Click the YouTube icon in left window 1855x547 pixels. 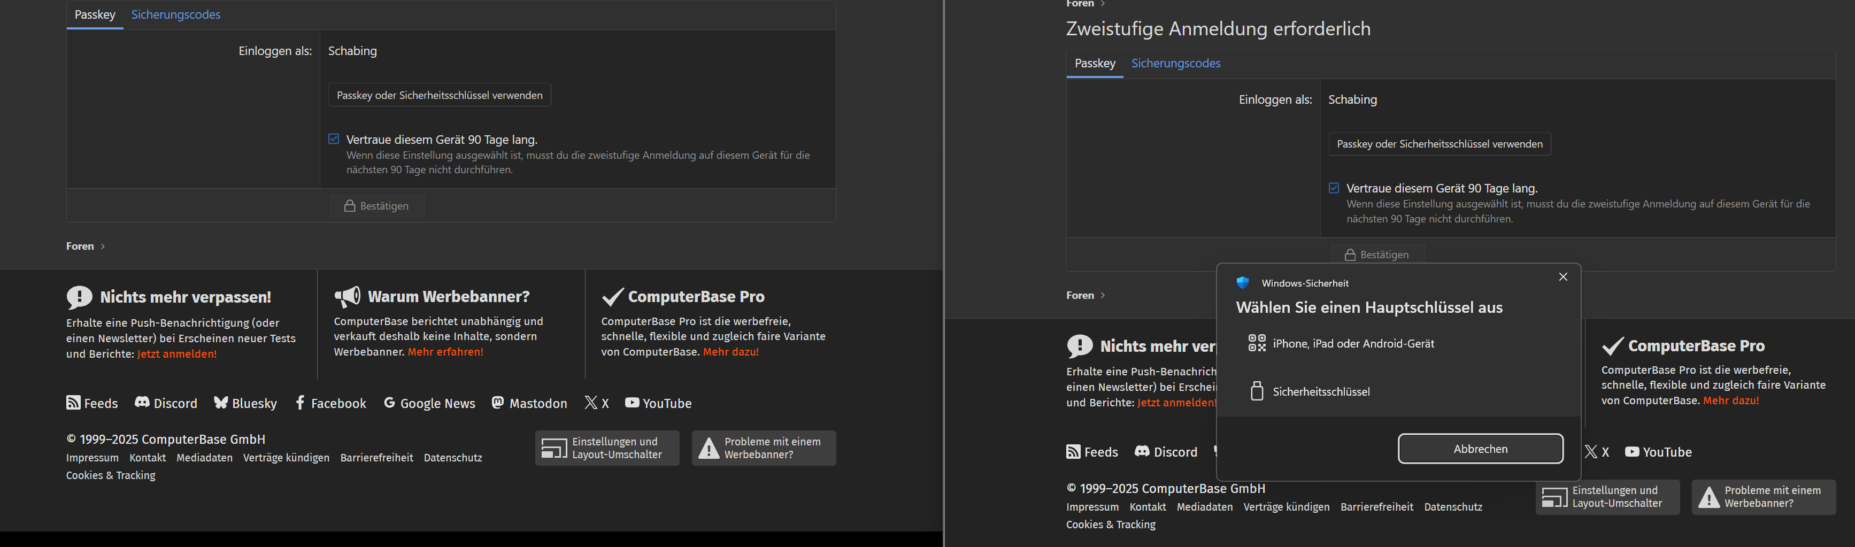pos(632,402)
